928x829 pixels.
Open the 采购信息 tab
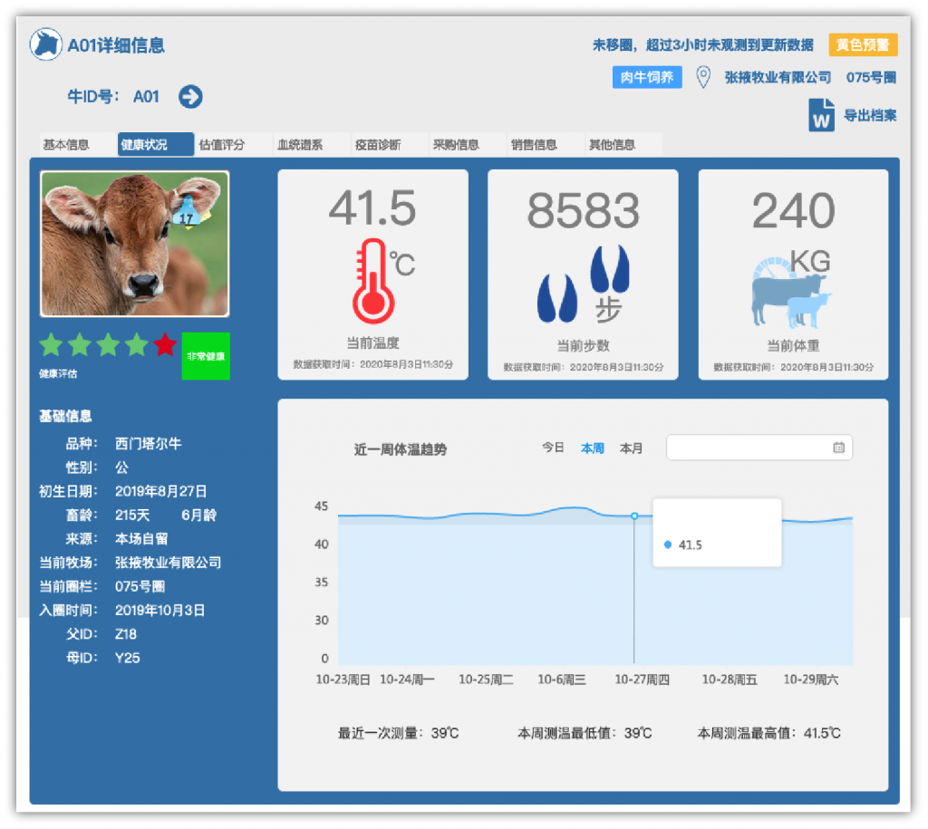tap(468, 144)
